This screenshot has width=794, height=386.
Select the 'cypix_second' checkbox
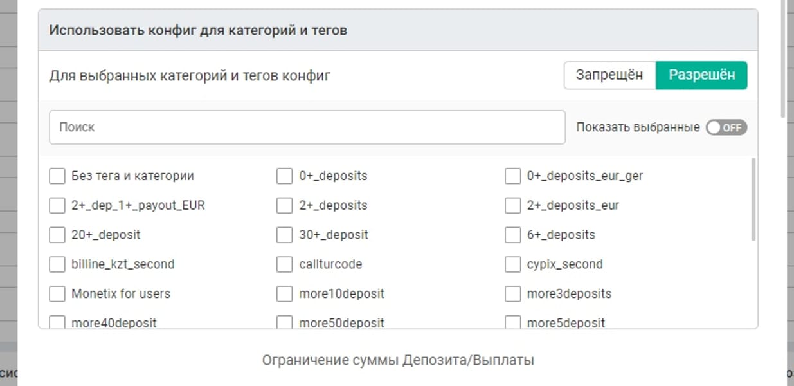(x=512, y=264)
